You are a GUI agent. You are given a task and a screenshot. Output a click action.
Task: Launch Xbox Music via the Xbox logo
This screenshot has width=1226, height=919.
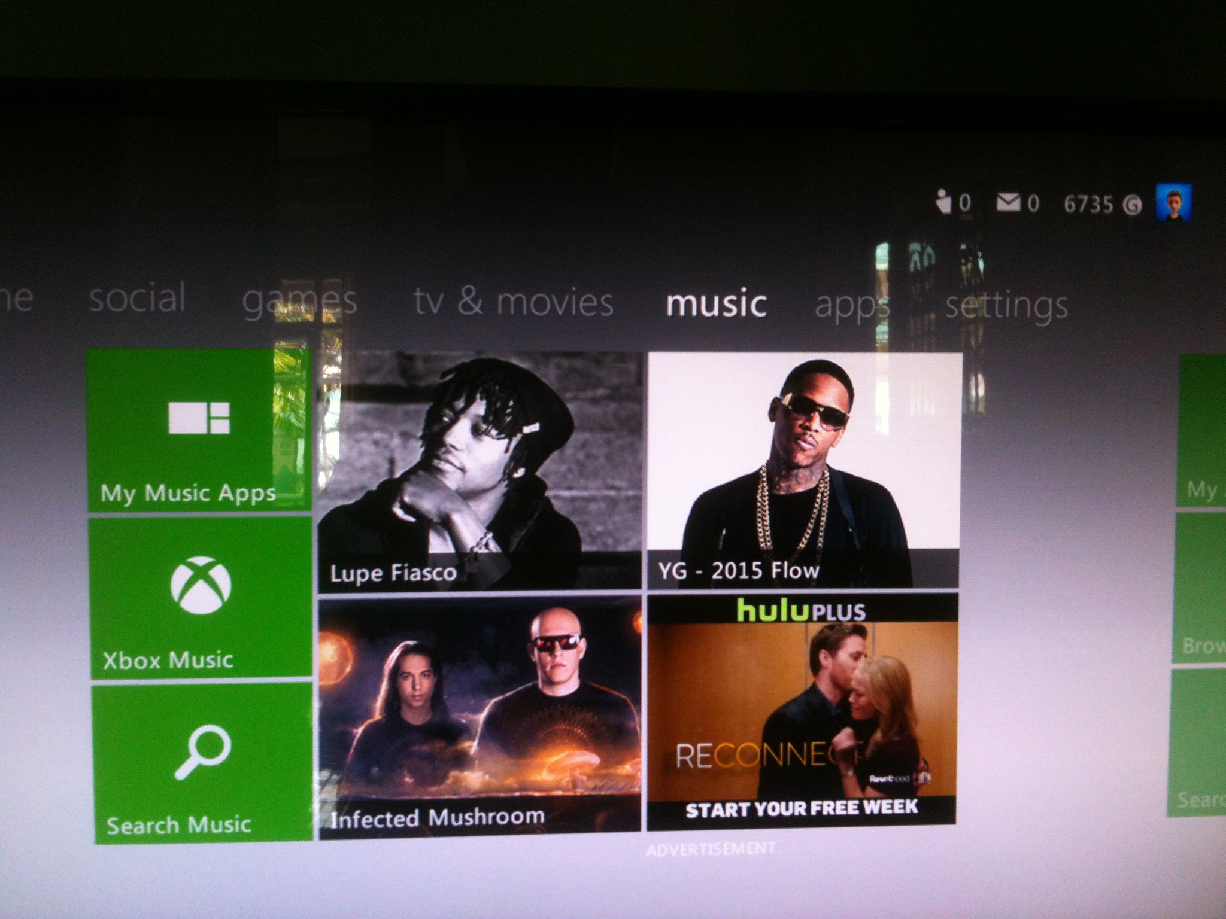point(201,586)
